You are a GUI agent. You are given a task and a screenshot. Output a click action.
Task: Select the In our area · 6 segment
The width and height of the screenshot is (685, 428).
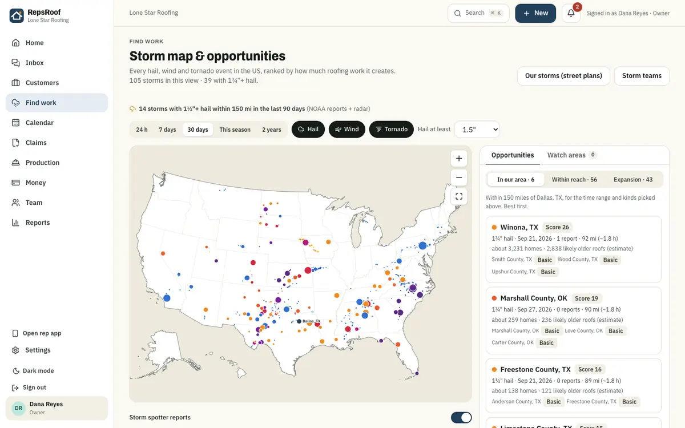pos(515,180)
